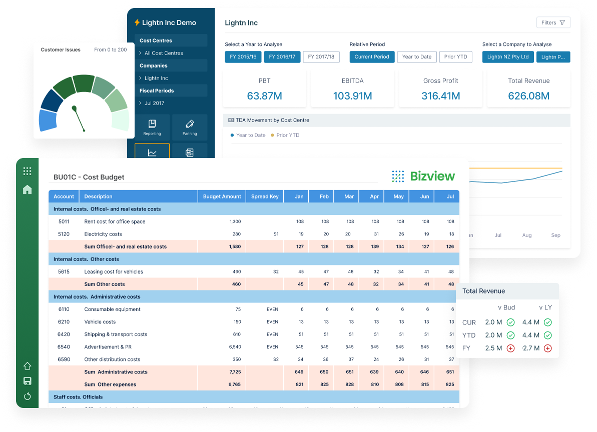Select the Current Period toggle
This screenshot has height=432, width=597.
[x=372, y=56]
